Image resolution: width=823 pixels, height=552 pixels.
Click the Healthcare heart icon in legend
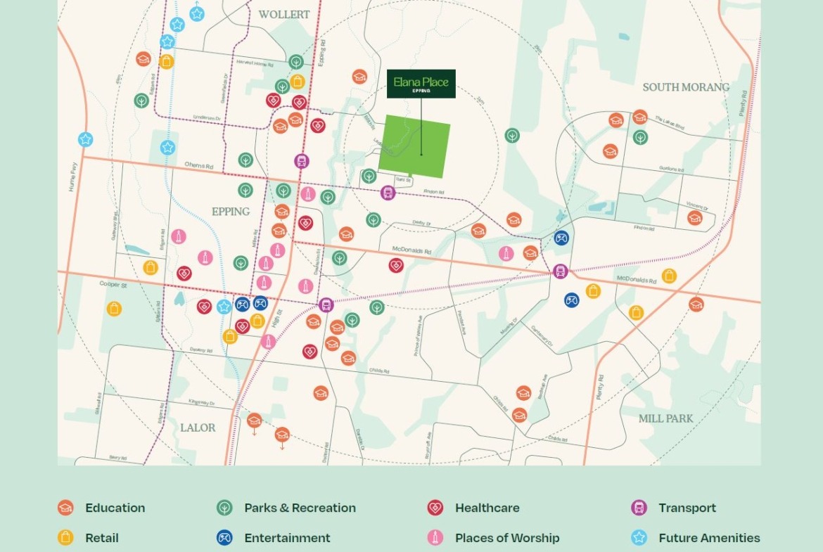(435, 508)
